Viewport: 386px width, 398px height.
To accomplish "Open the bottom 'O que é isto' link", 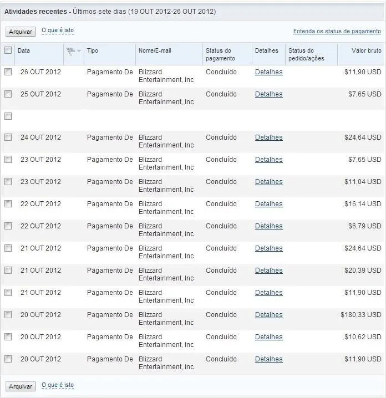I will click(x=58, y=385).
